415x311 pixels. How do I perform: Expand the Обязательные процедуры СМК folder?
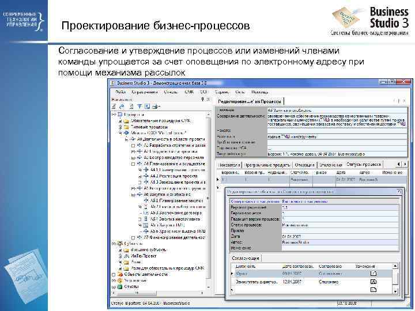120,121
